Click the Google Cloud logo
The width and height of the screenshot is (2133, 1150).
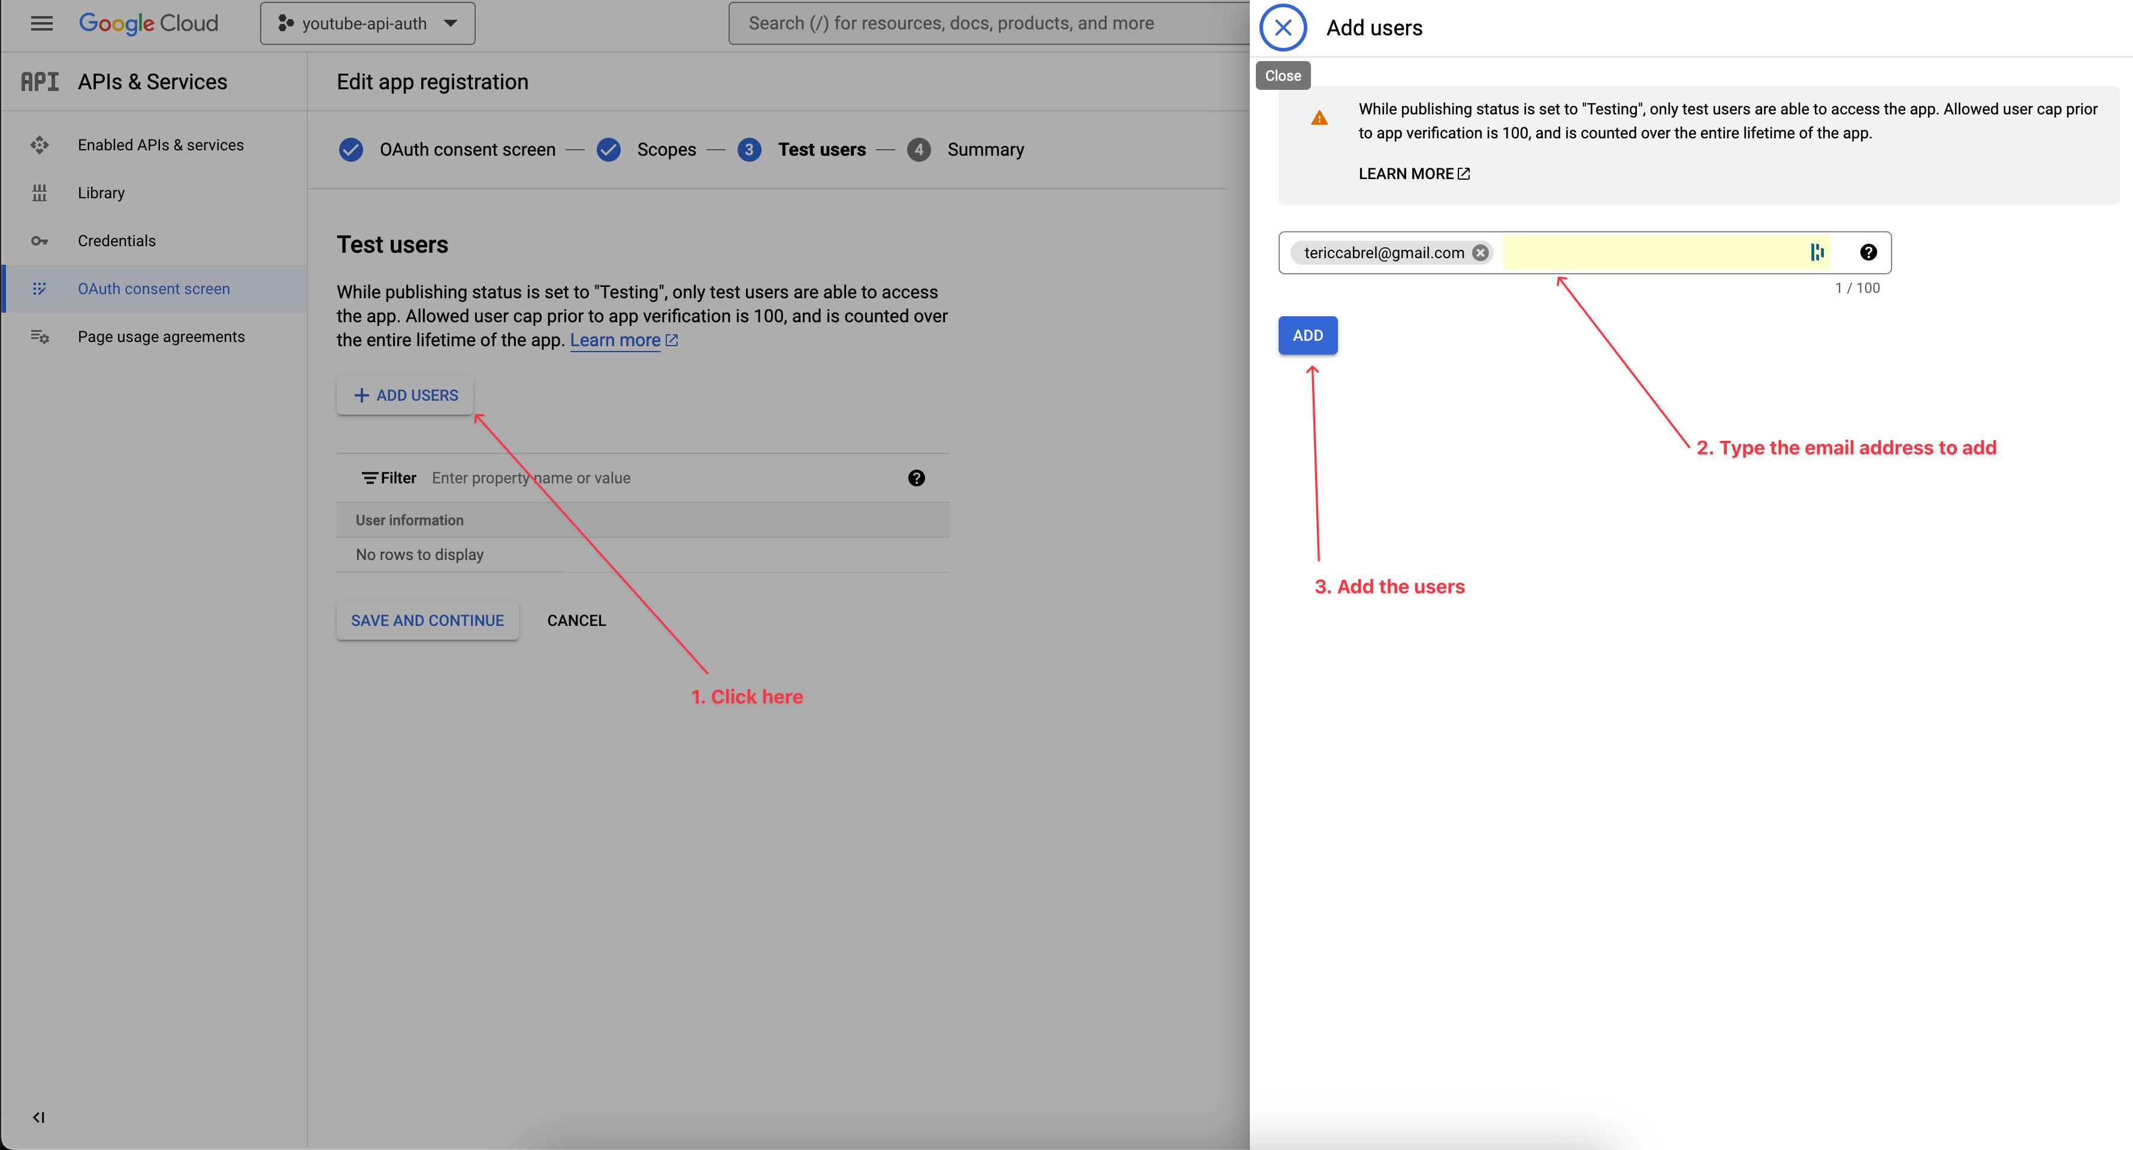point(149,22)
